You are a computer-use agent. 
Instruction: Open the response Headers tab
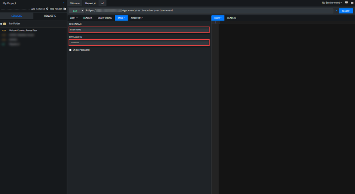point(231,18)
